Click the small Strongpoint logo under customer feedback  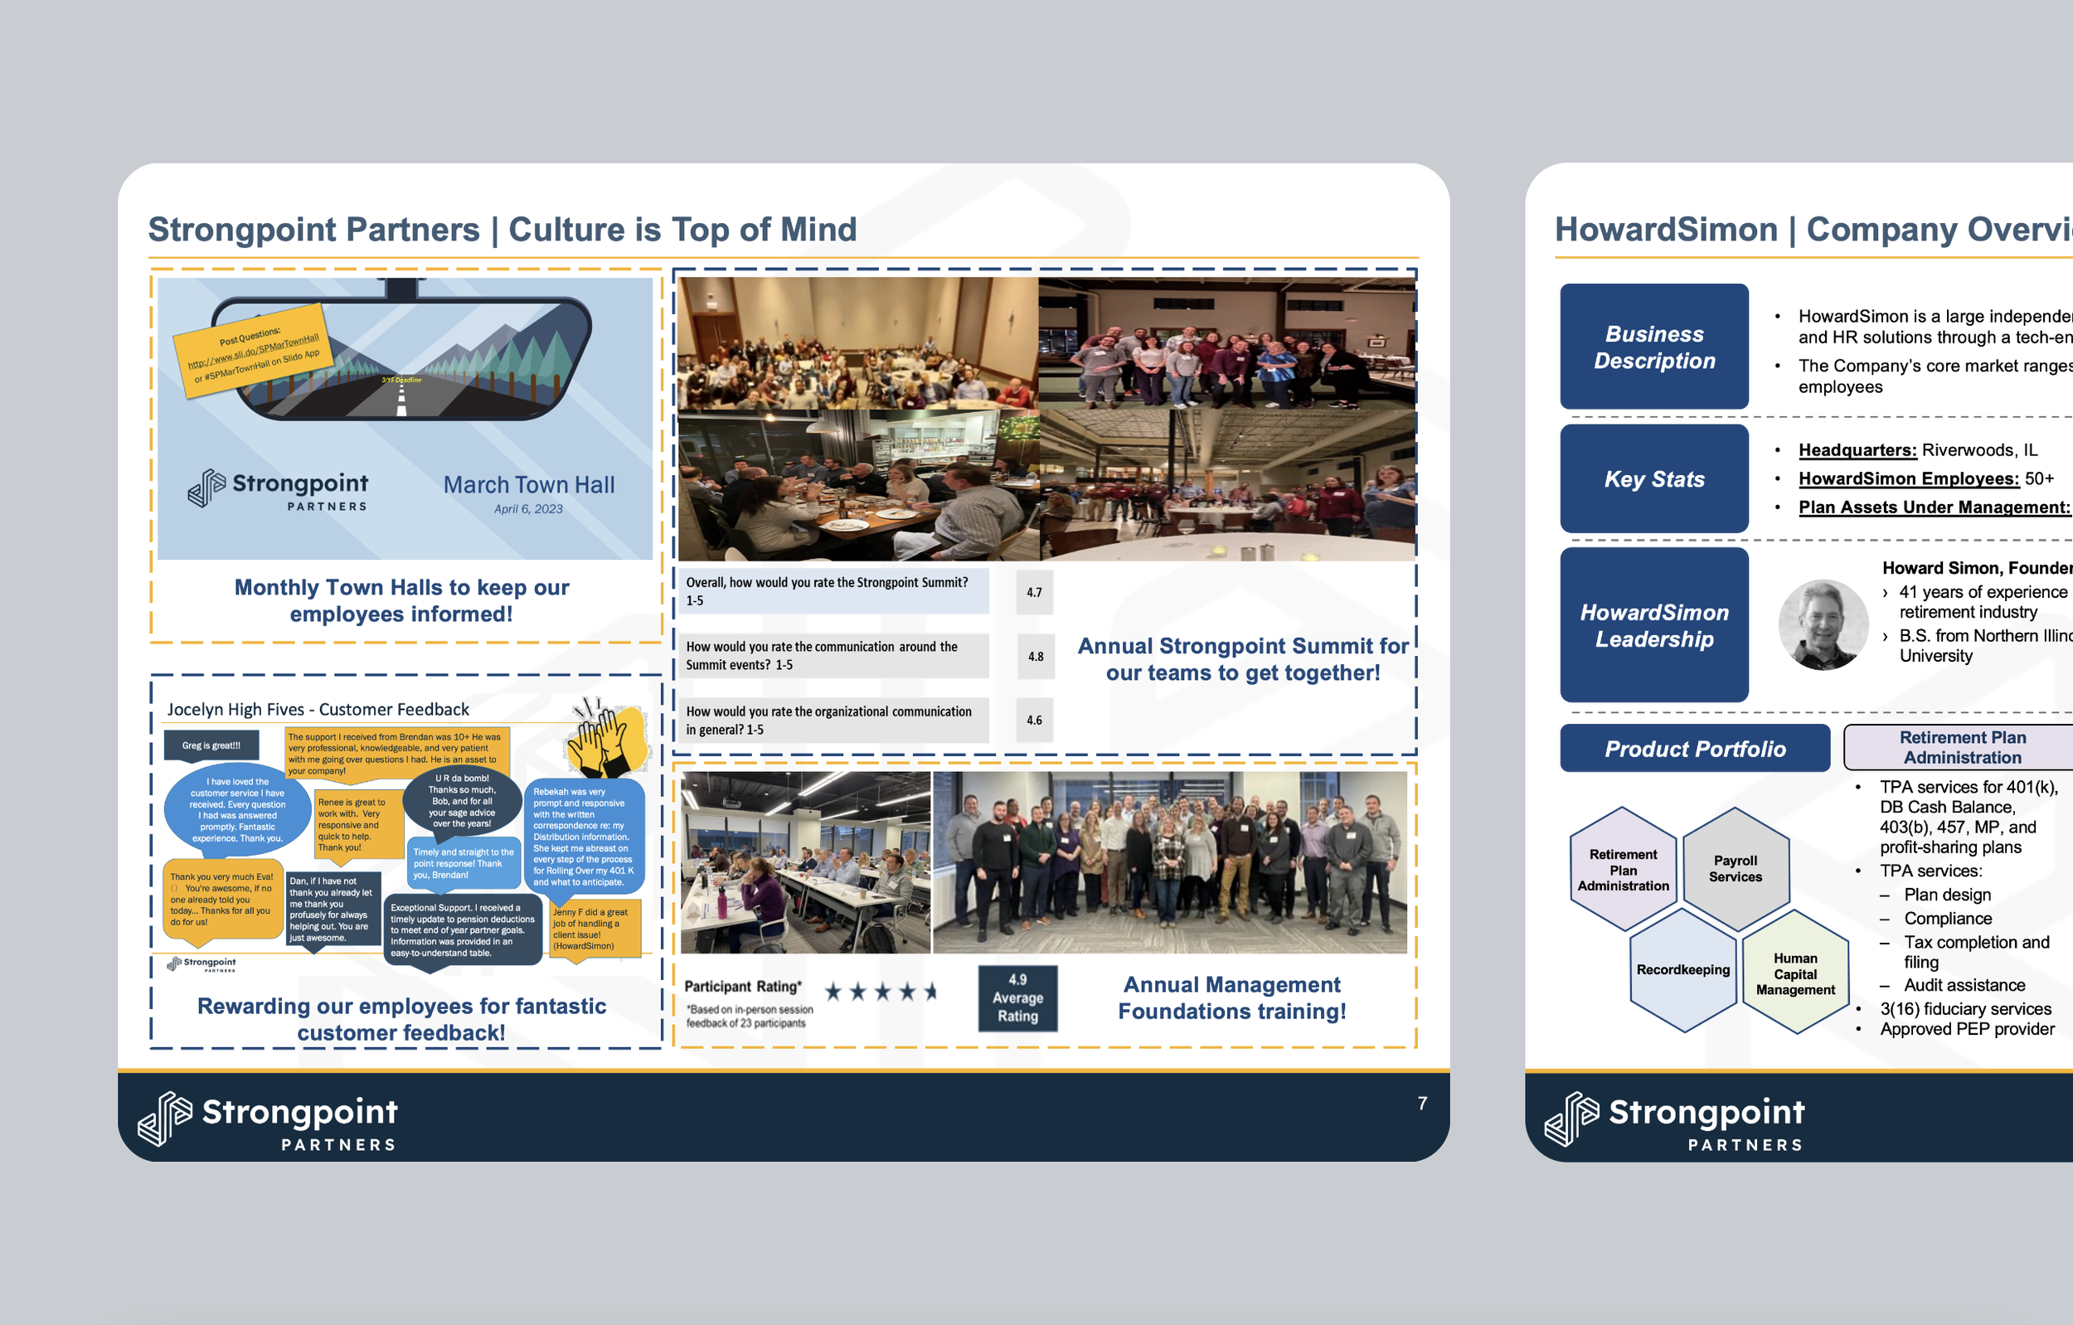click(x=201, y=963)
